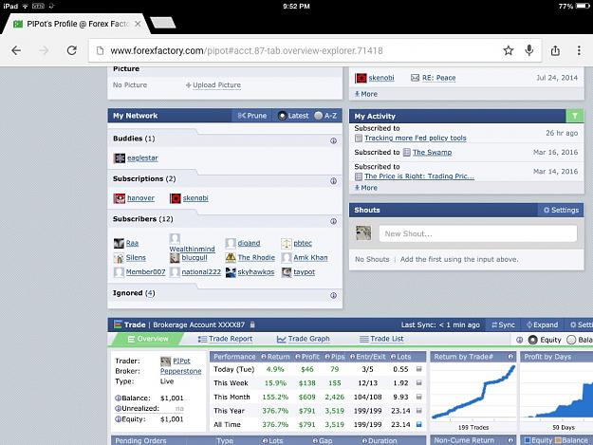Open the share icon in browser toolbar
Screen dimensions: 593x445
pos(555,50)
